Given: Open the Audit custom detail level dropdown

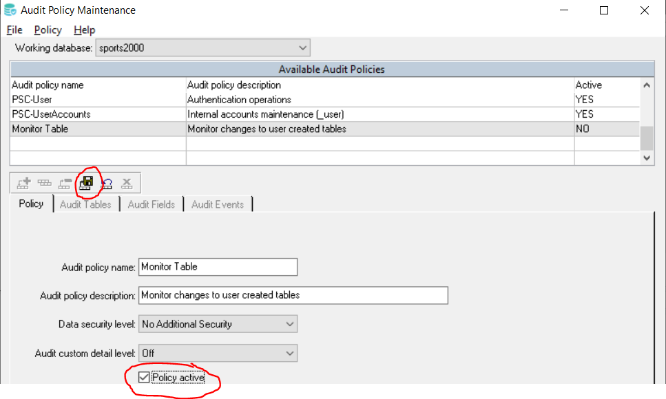Looking at the screenshot, I should [x=218, y=353].
